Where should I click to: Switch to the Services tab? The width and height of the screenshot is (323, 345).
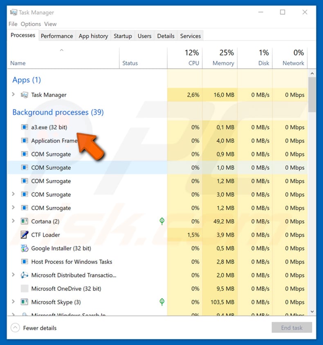[191, 36]
